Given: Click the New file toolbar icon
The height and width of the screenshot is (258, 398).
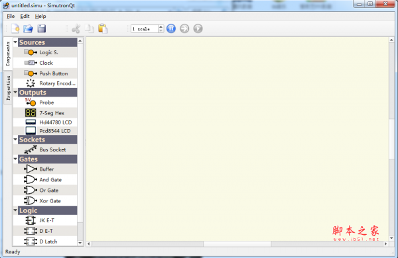Looking at the screenshot, I should tap(15, 28).
